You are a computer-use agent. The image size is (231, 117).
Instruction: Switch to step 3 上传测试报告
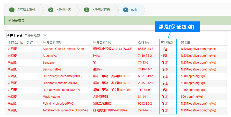(97, 10)
